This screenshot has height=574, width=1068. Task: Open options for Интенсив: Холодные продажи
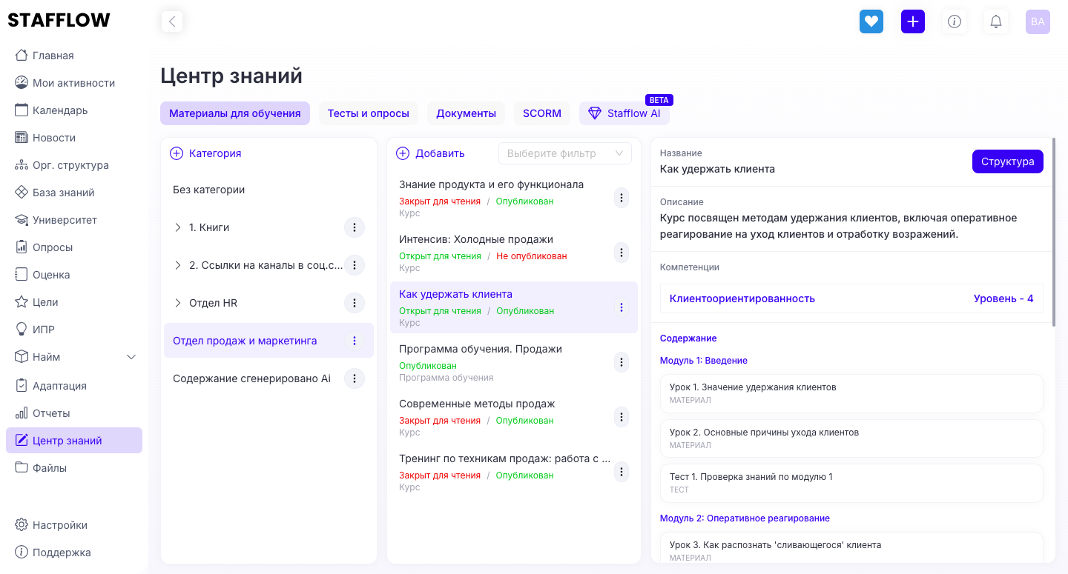click(x=622, y=253)
